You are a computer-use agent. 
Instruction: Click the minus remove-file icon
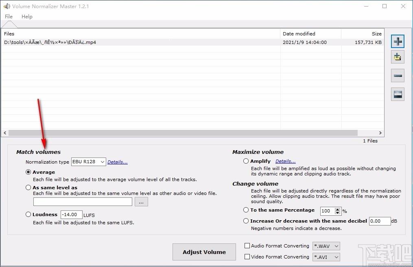(398, 76)
